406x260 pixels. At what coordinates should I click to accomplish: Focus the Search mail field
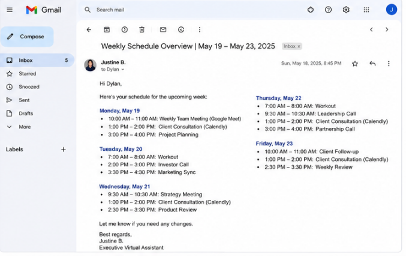[197, 10]
